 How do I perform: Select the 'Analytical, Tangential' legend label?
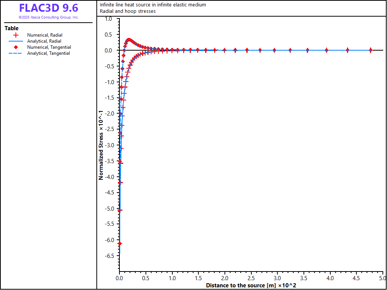coord(48,53)
